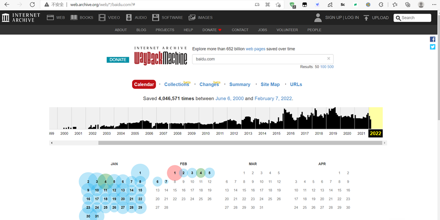
Task: Open February 6 capture bubble
Action: coord(157,182)
